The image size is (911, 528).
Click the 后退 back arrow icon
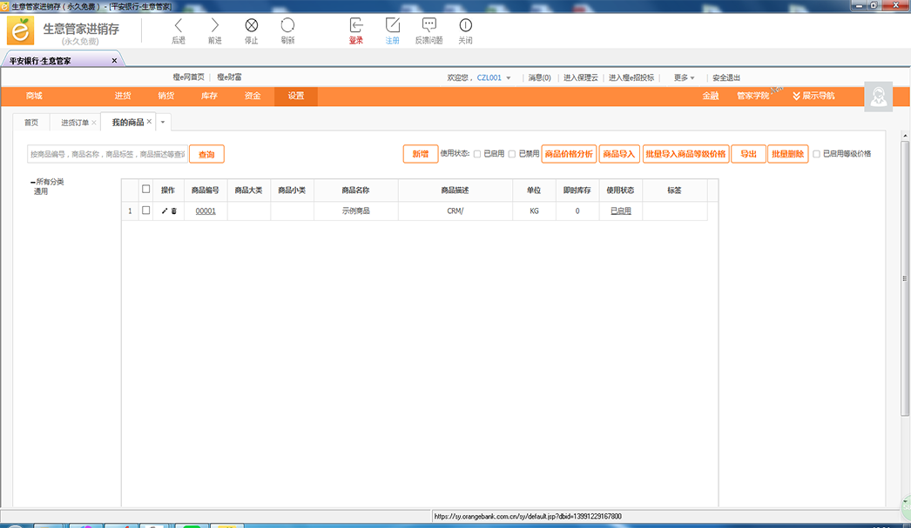179,26
